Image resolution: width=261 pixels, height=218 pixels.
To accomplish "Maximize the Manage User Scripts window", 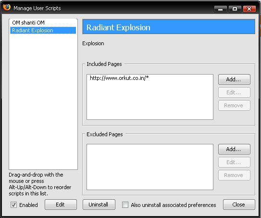I will click(x=235, y=9).
